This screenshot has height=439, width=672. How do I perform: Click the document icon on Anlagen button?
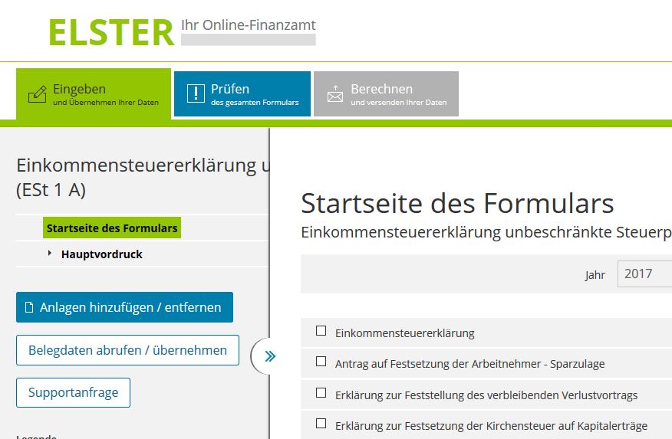(x=30, y=307)
